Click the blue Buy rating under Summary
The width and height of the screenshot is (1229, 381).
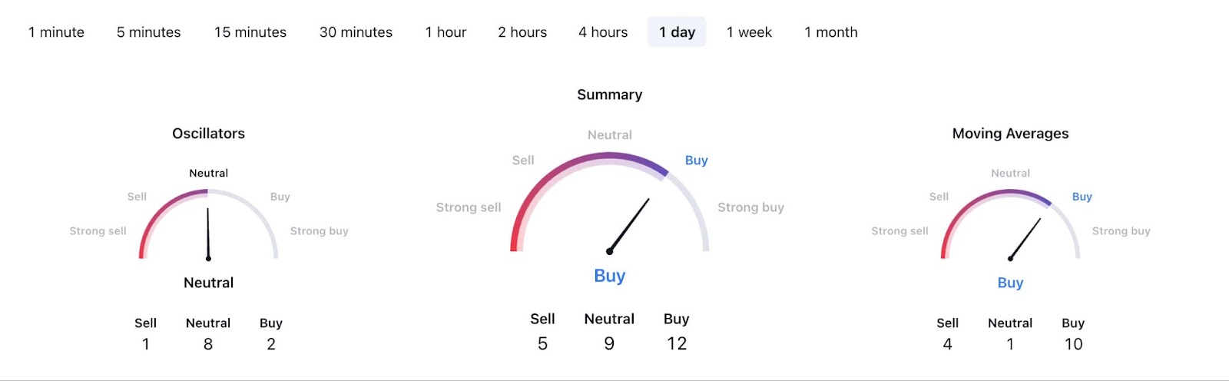tap(609, 276)
